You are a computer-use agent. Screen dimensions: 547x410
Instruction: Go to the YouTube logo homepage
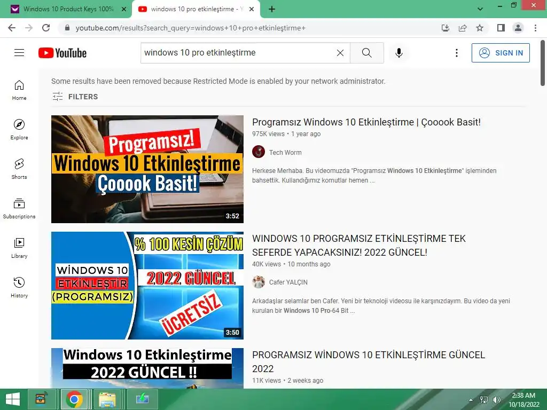62,53
